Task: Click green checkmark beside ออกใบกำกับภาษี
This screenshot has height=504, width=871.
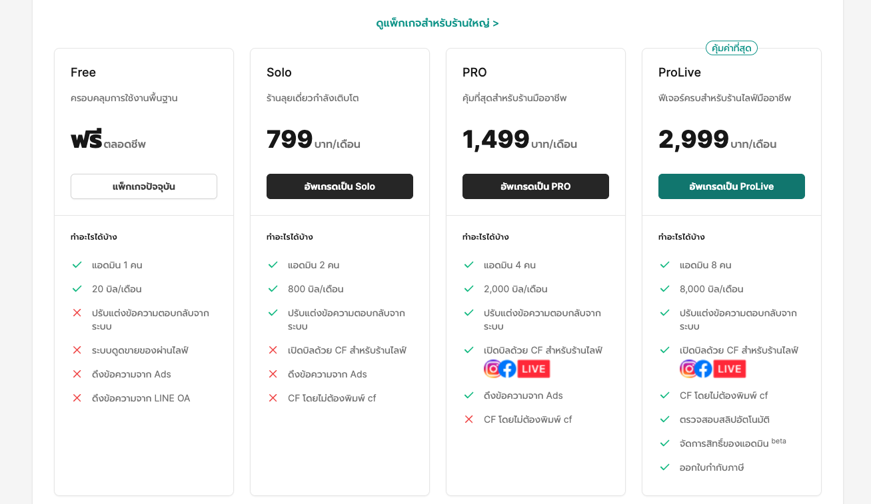Action: click(664, 467)
